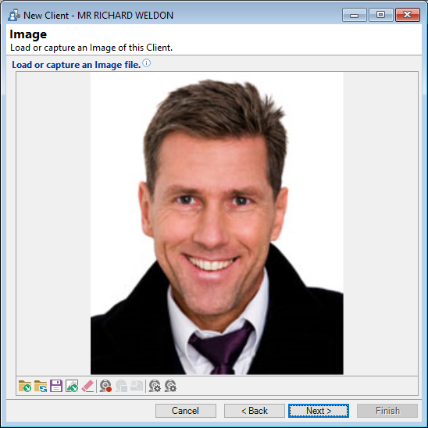Maximize the New Client window
Screen dimensions: 428x428
pos(381,15)
